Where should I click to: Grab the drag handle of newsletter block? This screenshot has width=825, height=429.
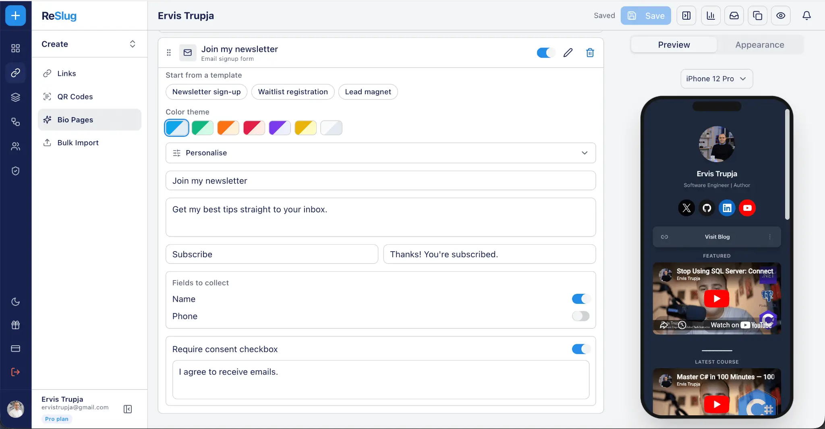pos(169,53)
